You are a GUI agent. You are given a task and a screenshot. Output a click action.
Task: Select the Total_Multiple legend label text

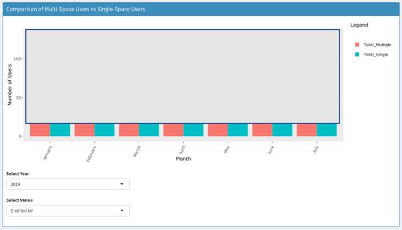(x=377, y=45)
